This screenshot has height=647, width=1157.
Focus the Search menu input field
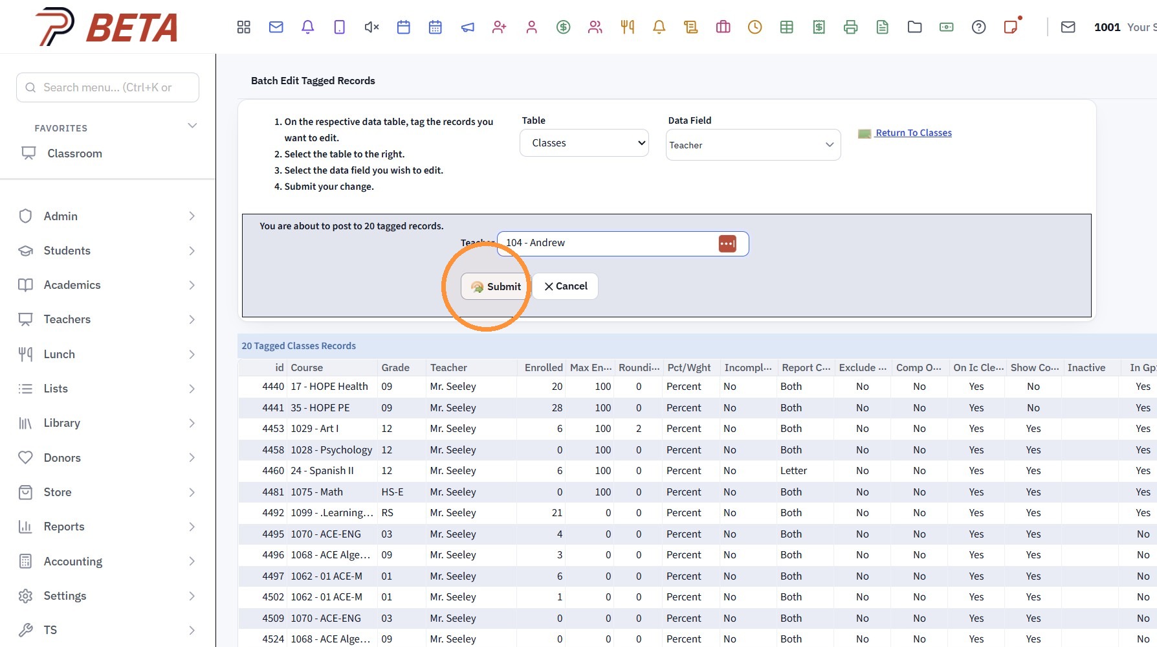[x=107, y=87]
